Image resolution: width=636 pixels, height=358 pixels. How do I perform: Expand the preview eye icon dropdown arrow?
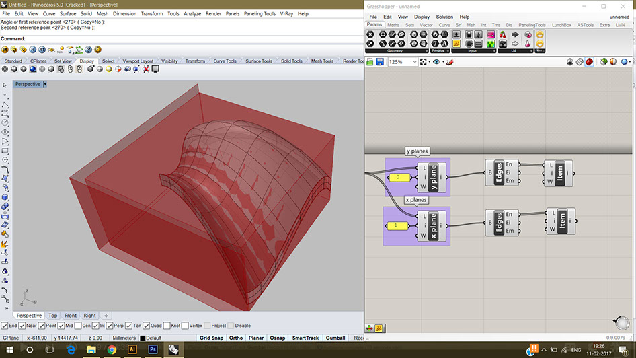[443, 62]
